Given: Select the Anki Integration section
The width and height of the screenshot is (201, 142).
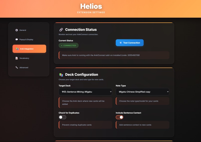Looking at the screenshot, I should (x=29, y=49).
